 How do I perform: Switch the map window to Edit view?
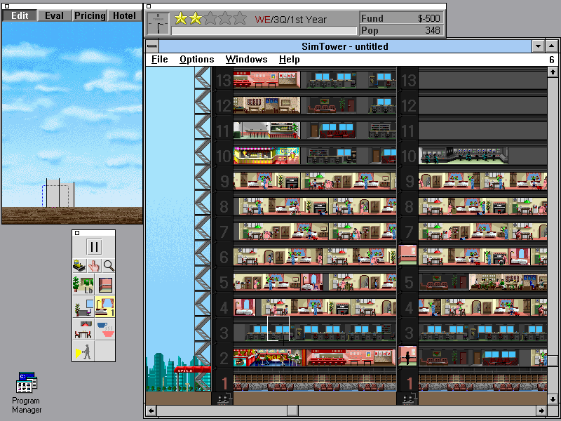[x=20, y=15]
